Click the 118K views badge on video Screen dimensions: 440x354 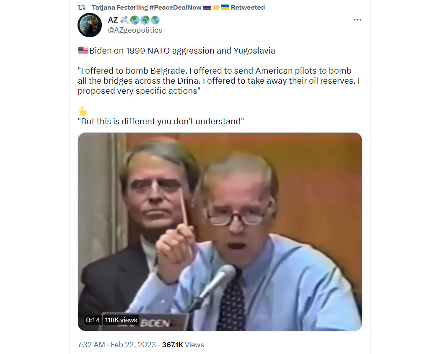tap(121, 320)
